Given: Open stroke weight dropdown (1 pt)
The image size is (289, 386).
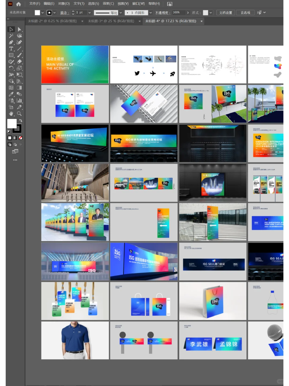Looking at the screenshot, I should (x=90, y=13).
